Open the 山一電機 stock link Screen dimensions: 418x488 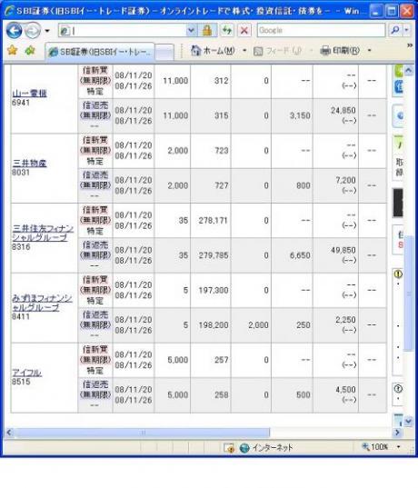(x=30, y=93)
